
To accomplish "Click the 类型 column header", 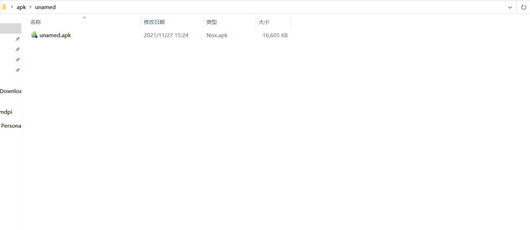I will (211, 22).
